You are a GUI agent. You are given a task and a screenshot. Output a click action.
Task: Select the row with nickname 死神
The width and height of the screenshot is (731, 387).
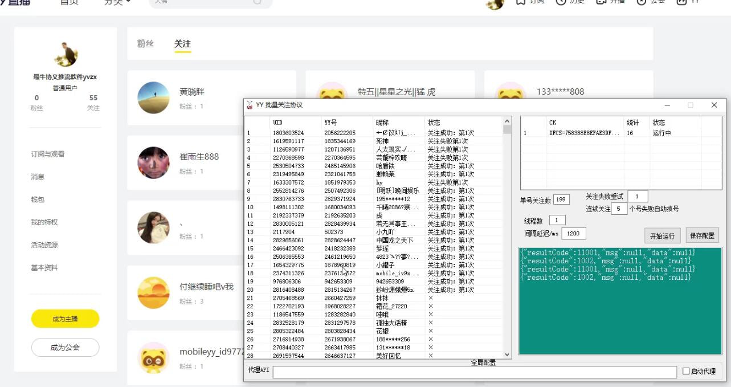[374, 141]
